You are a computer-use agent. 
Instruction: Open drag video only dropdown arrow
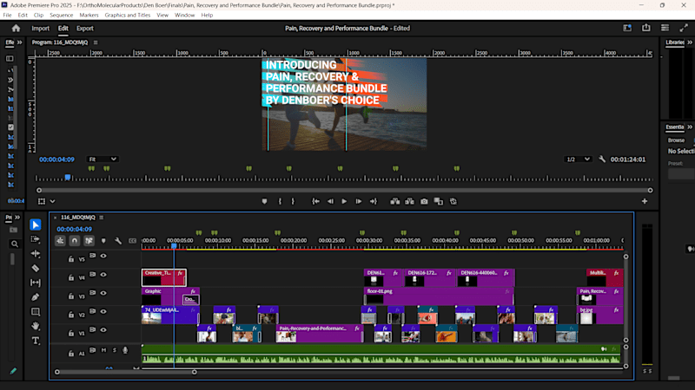(52, 201)
